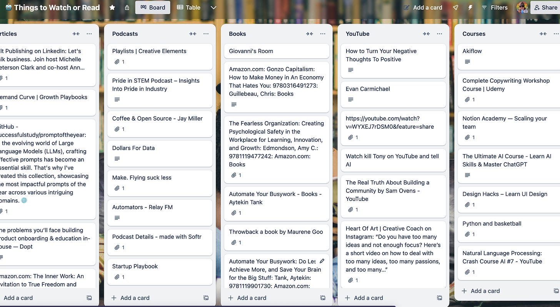Open Gonzo Capitalism book card
560x307 pixels.
click(277, 87)
